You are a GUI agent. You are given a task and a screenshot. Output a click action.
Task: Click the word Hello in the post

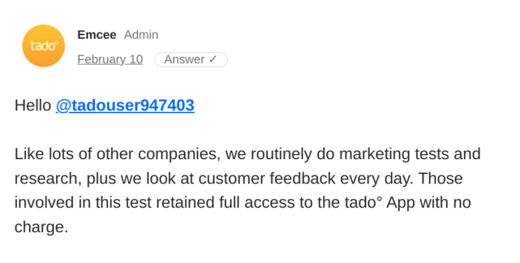(x=33, y=105)
